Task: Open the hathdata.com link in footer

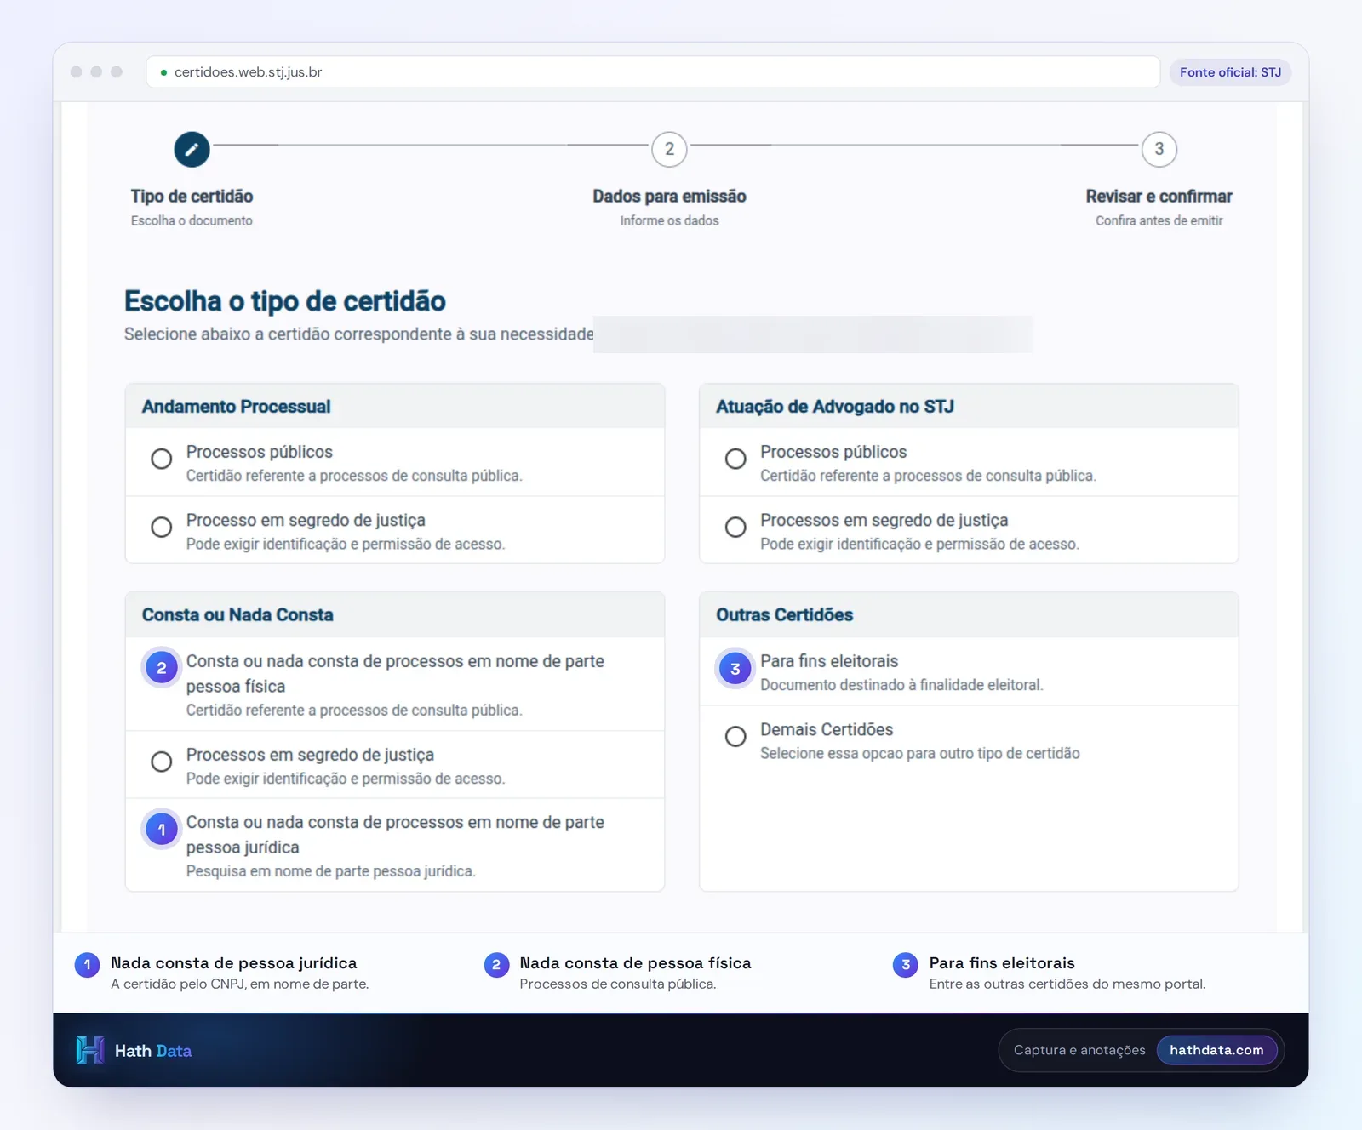Action: 1216,1050
